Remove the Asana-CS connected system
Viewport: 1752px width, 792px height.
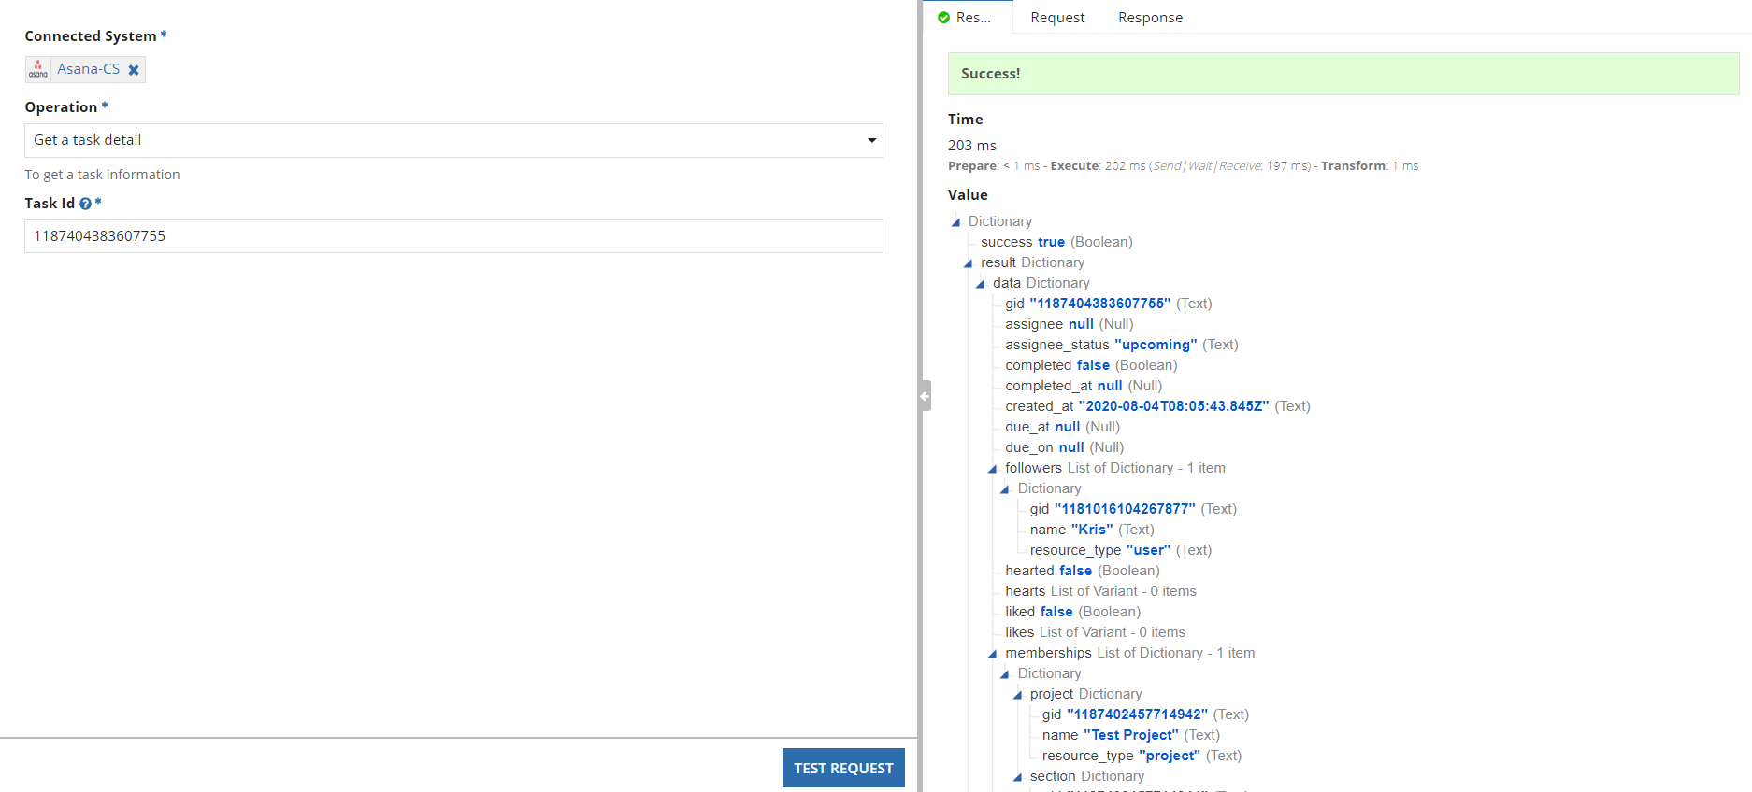click(134, 70)
